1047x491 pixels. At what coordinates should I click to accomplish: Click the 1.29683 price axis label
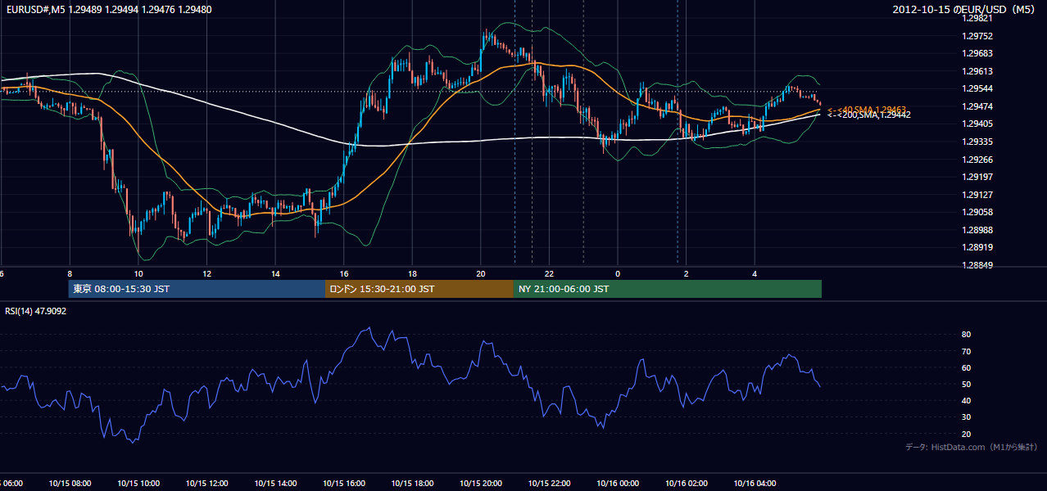(978, 53)
